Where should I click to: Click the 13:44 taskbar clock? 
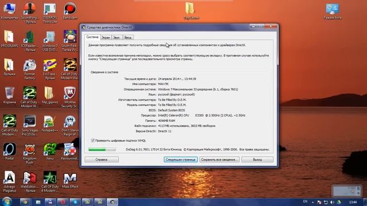click(x=353, y=202)
